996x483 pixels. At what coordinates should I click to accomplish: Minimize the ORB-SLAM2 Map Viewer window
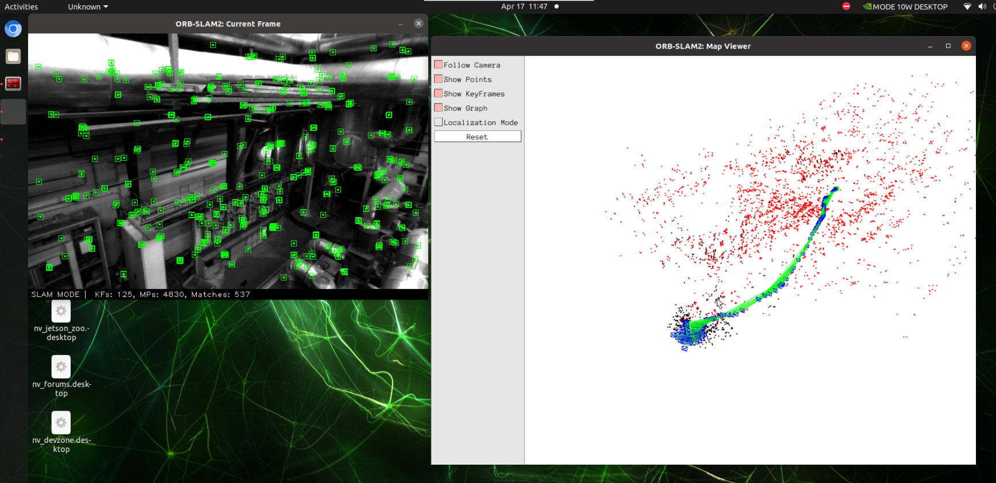(930, 47)
